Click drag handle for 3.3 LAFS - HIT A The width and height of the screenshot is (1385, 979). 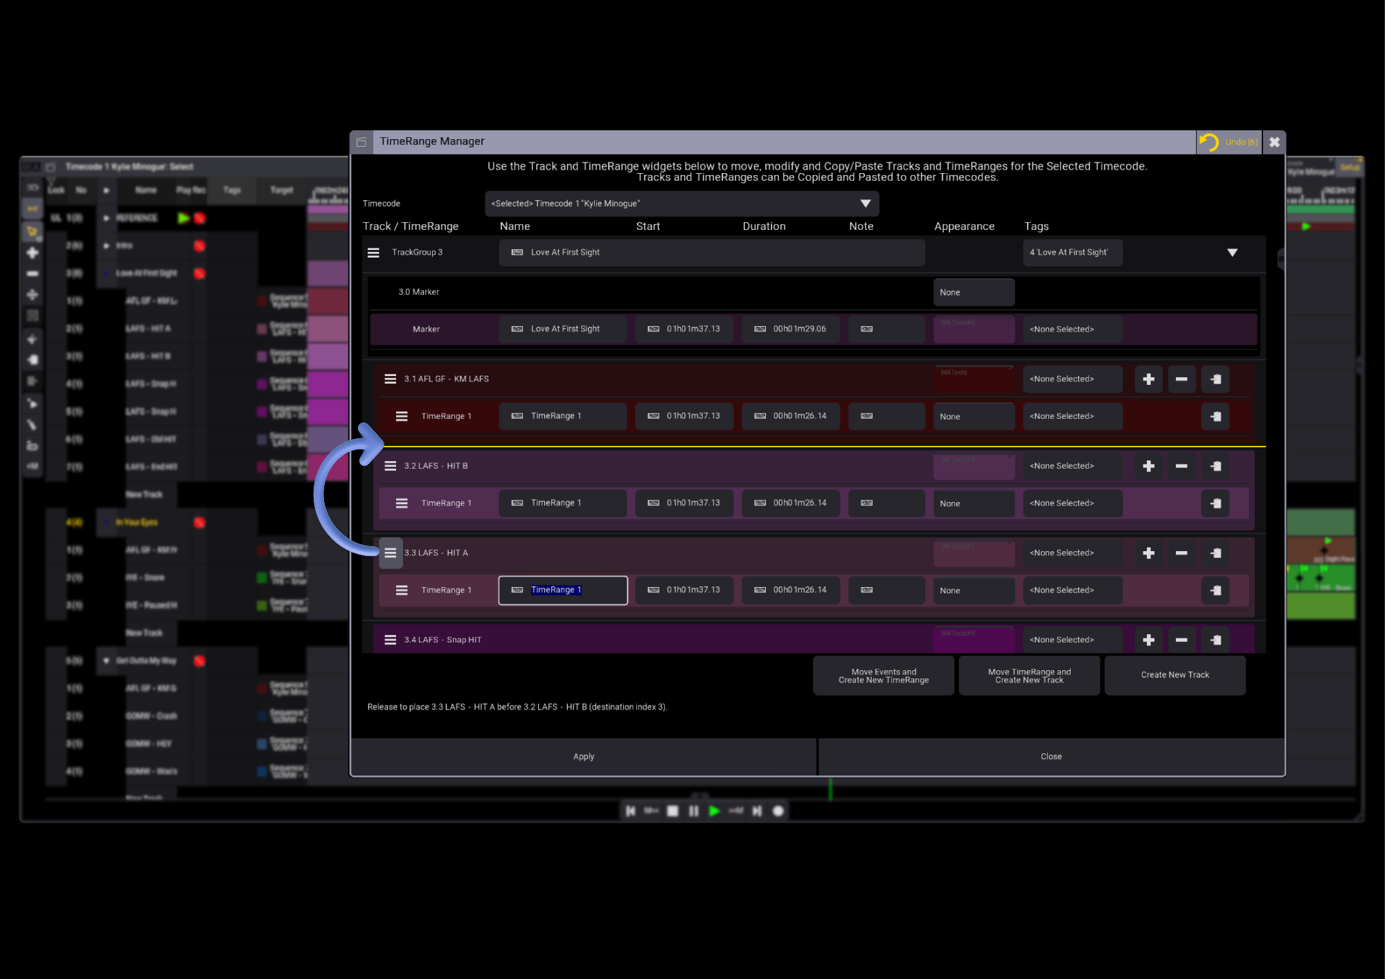[x=391, y=553]
